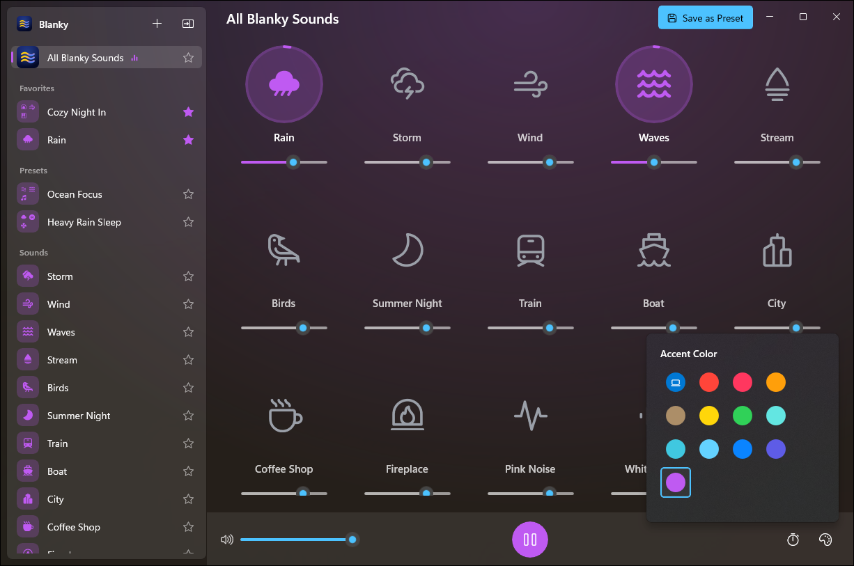Mark sidebar Stream as favorite
The width and height of the screenshot is (854, 566).
point(188,360)
